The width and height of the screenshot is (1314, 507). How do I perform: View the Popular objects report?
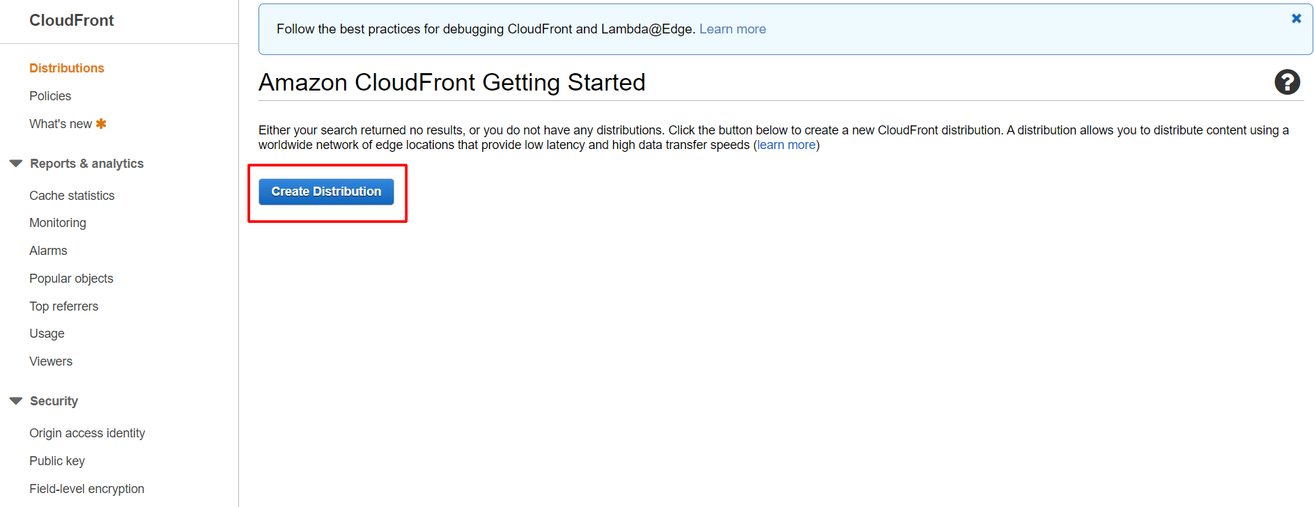(71, 279)
